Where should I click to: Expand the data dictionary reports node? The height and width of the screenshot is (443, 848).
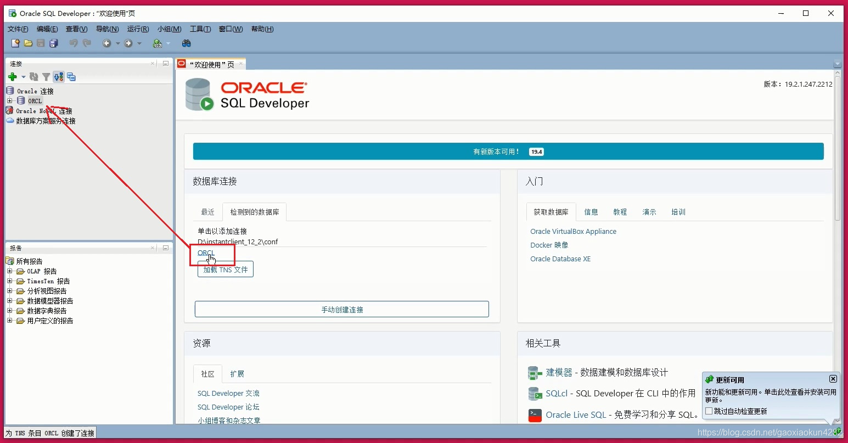9,311
